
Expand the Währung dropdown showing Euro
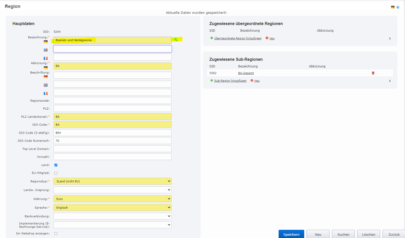112,199
